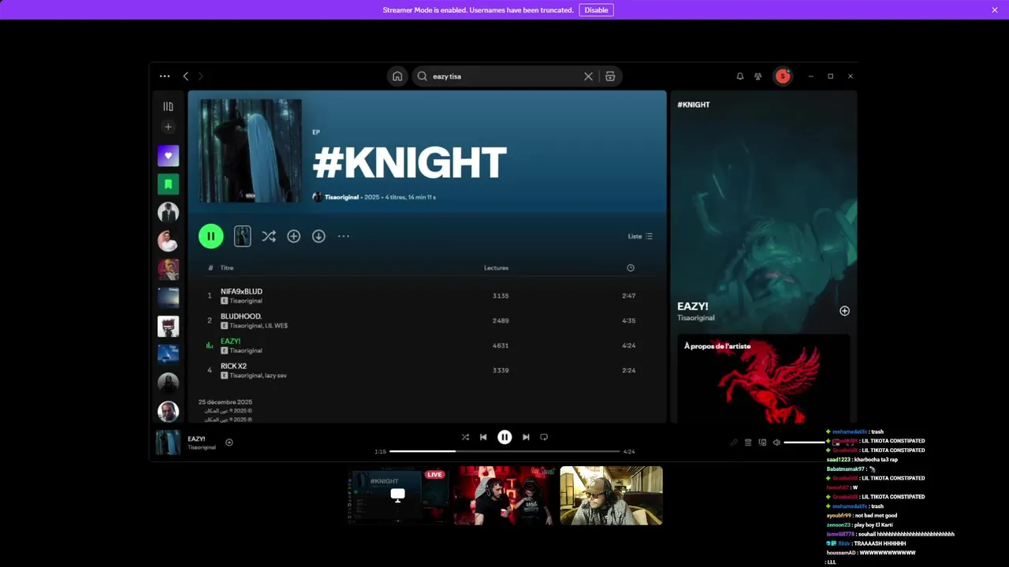Clear the search text with the X
This screenshot has width=1009, height=567.
[x=588, y=76]
